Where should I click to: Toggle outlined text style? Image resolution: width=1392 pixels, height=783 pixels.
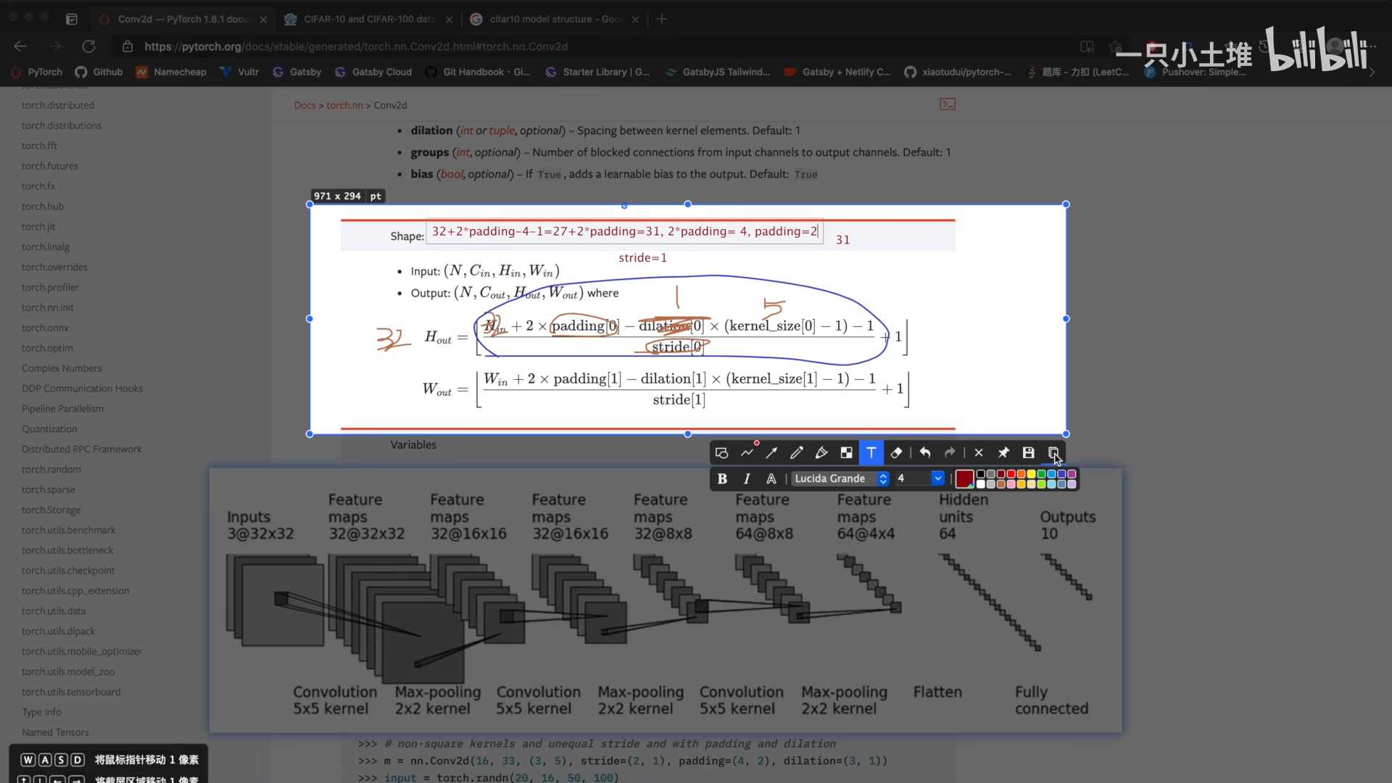coord(771,478)
